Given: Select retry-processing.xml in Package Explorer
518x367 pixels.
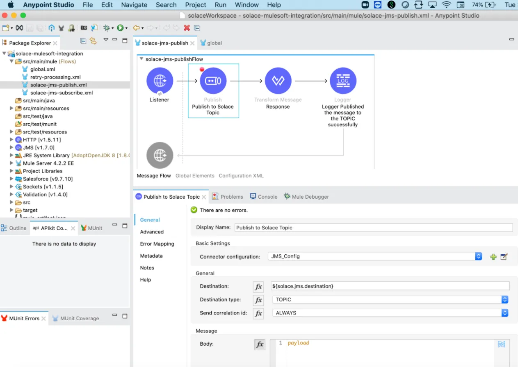Looking at the screenshot, I should [x=55, y=77].
